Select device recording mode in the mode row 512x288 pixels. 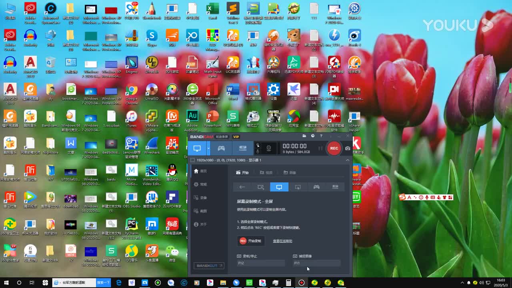pyautogui.click(x=335, y=187)
